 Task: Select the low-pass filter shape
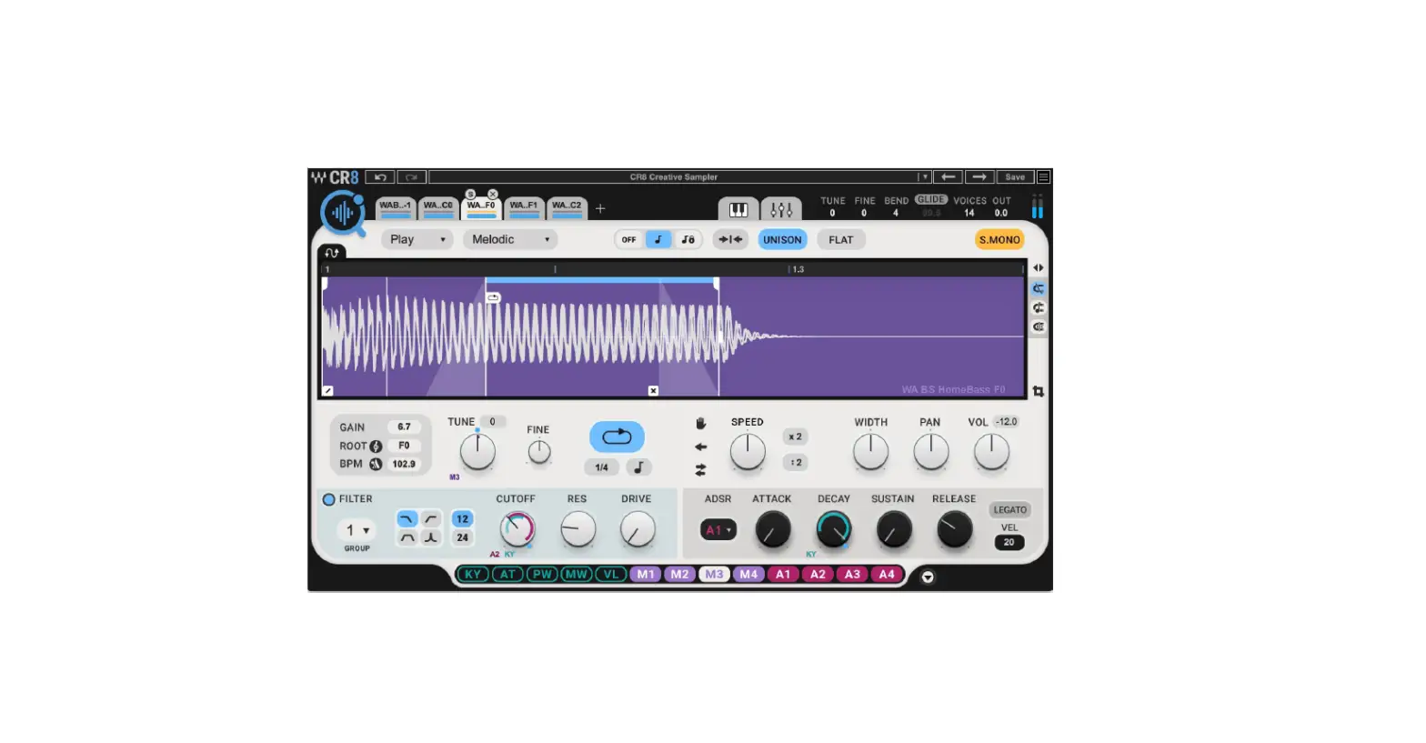[407, 518]
